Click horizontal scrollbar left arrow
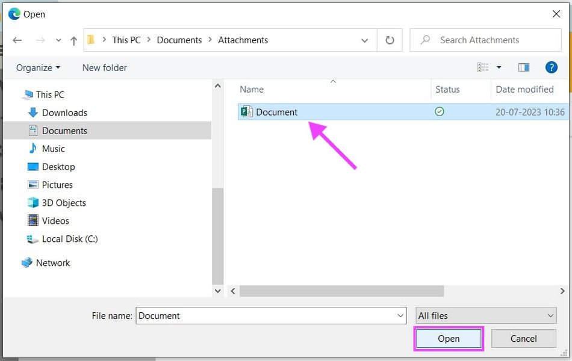Image resolution: width=572 pixels, height=361 pixels. [x=233, y=291]
